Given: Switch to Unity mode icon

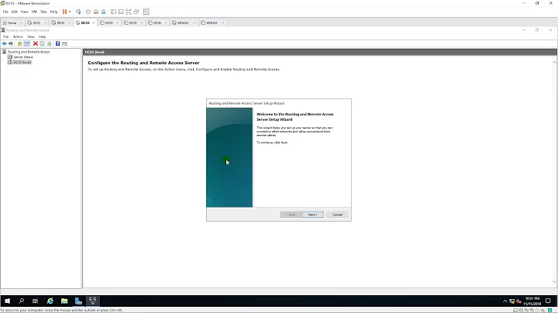Looking at the screenshot, I should 136,12.
